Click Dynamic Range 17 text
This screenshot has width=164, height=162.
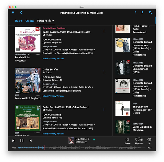click(x=52, y=42)
